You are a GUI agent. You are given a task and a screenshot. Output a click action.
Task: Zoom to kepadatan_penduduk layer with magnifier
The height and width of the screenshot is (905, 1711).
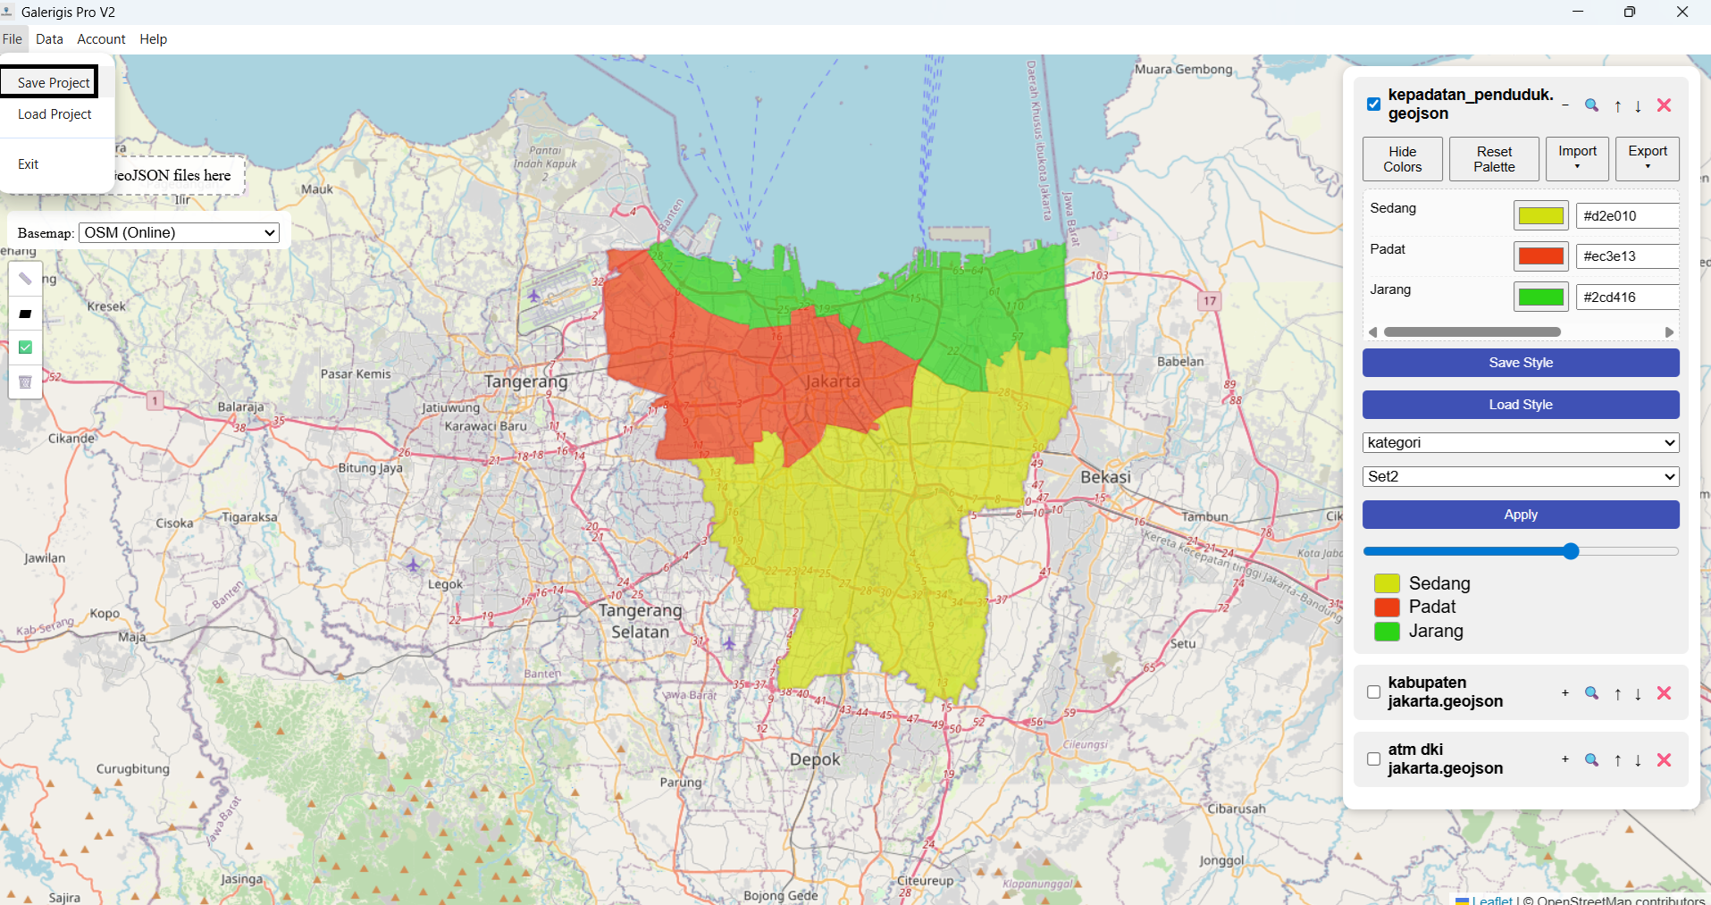[1591, 105]
